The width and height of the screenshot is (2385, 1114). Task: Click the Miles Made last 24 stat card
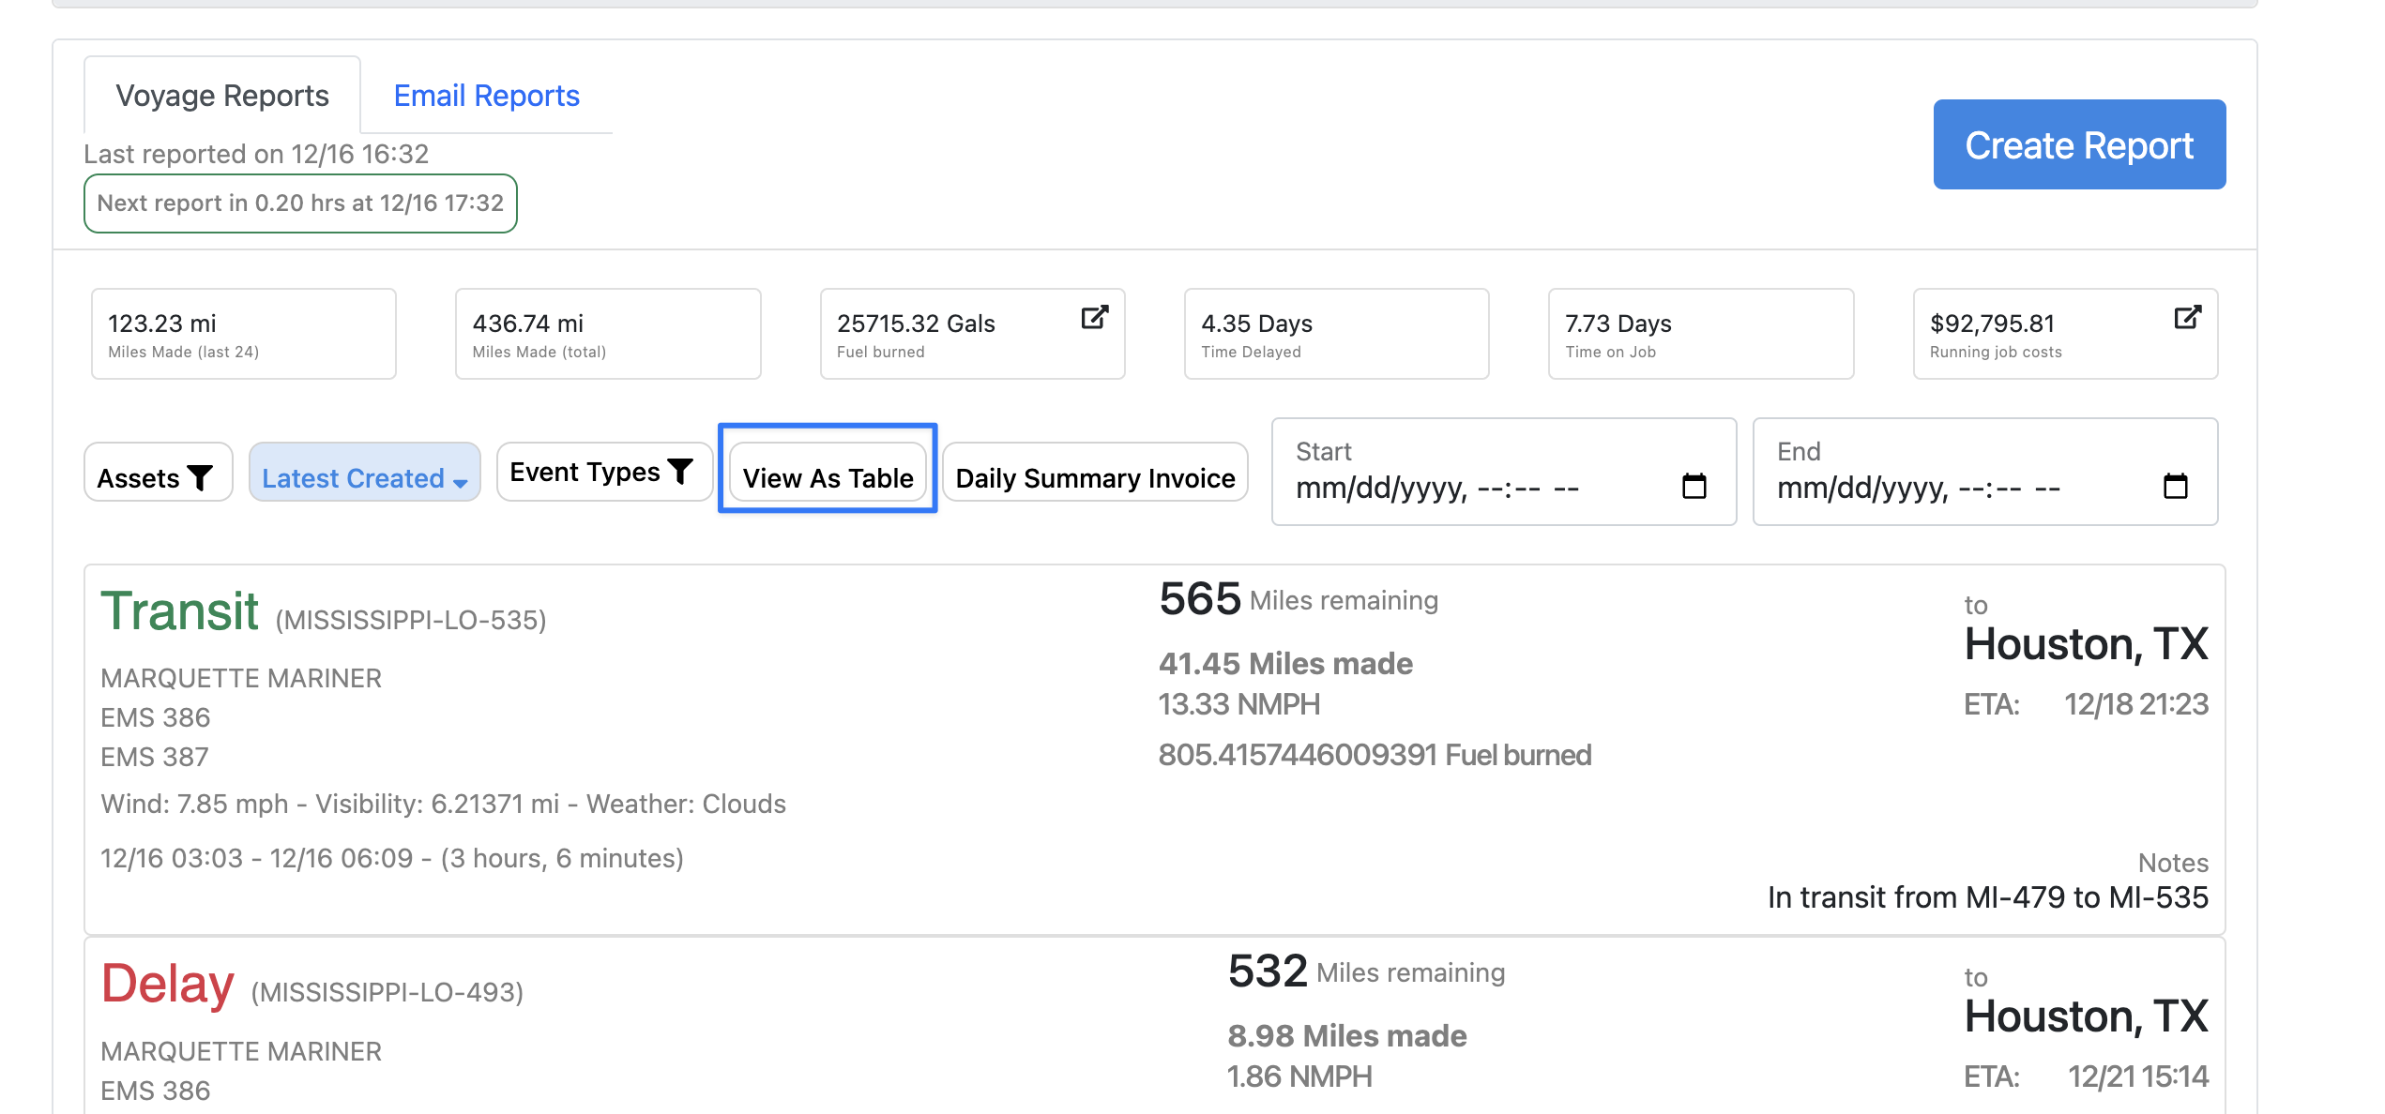[x=244, y=334]
